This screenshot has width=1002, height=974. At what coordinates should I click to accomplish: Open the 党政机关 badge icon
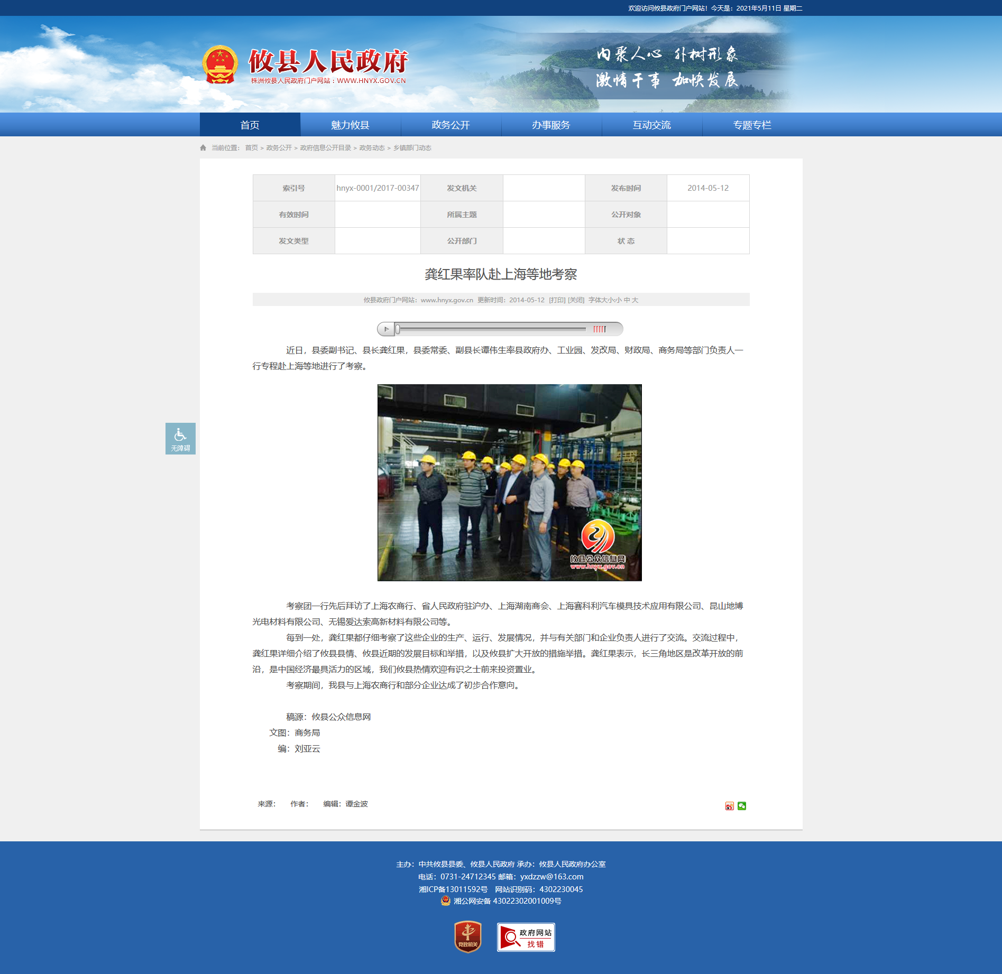(x=468, y=937)
